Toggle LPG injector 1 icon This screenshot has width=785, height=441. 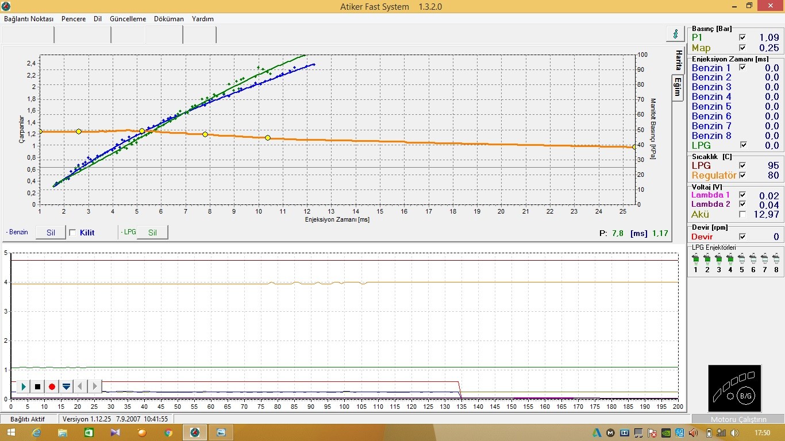[x=695, y=259]
